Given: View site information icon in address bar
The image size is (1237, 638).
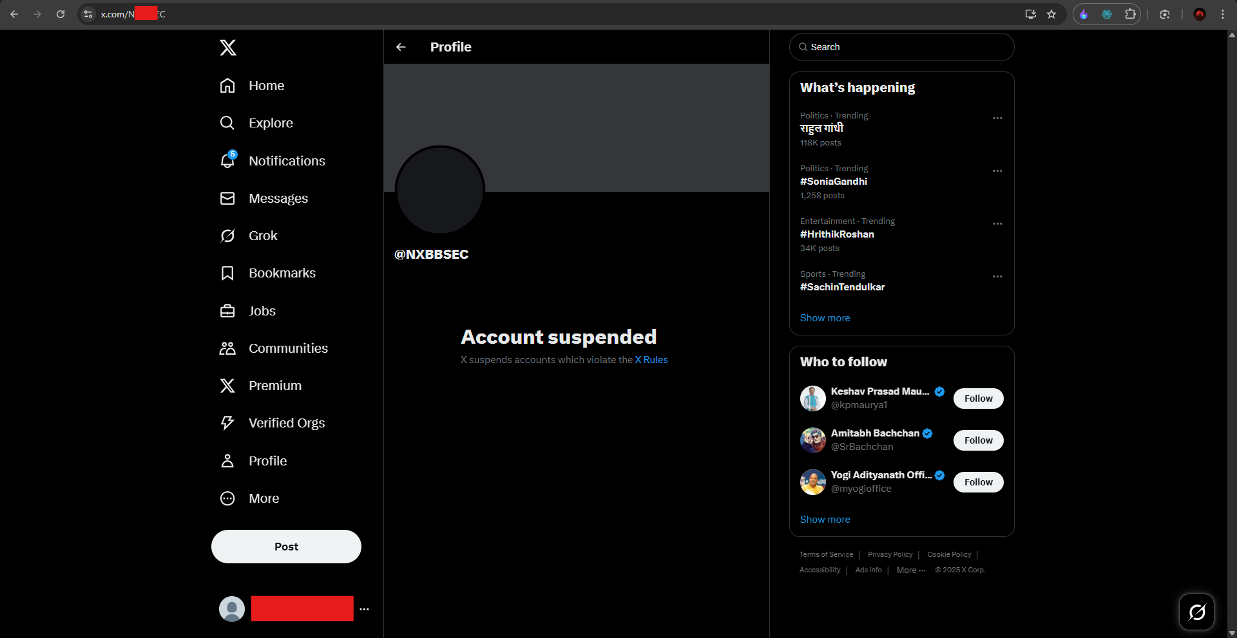Looking at the screenshot, I should (88, 14).
